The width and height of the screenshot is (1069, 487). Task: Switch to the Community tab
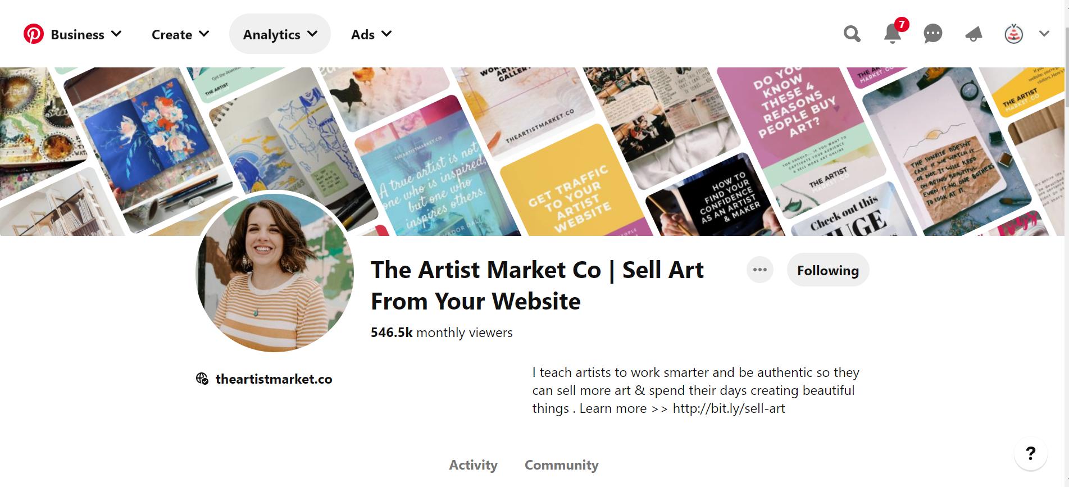click(x=561, y=465)
